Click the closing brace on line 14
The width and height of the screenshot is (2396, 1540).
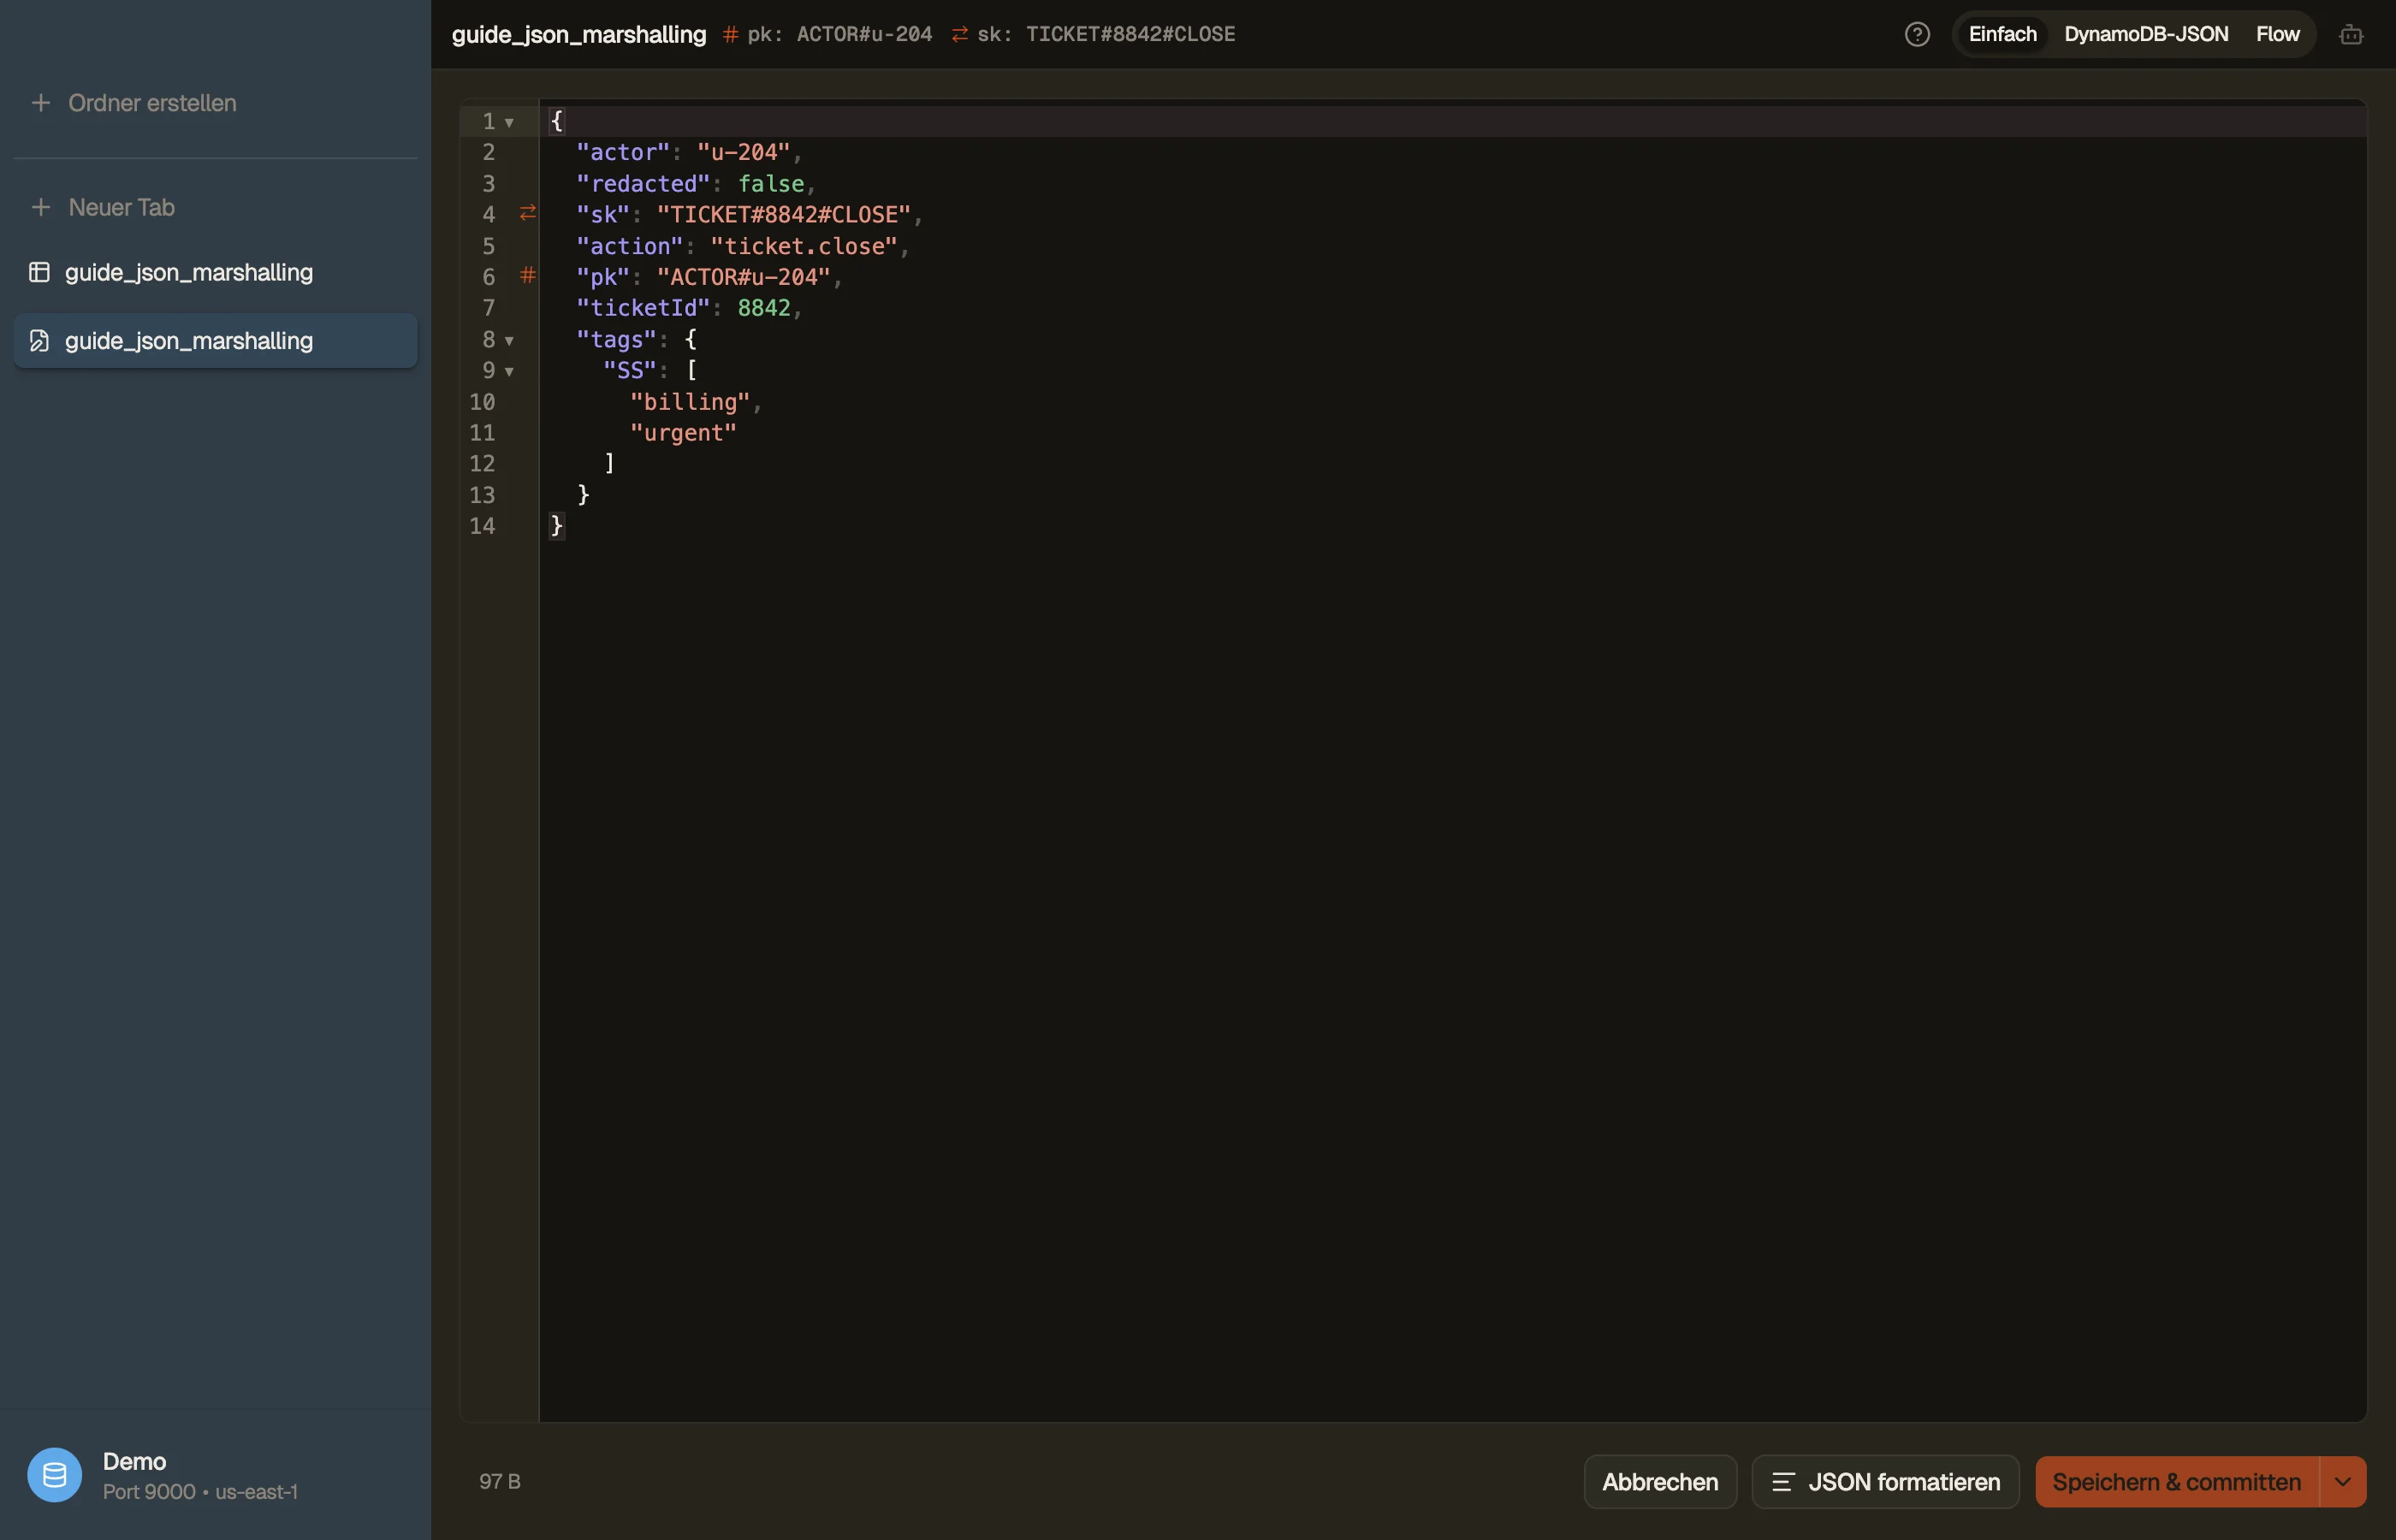pyautogui.click(x=557, y=526)
